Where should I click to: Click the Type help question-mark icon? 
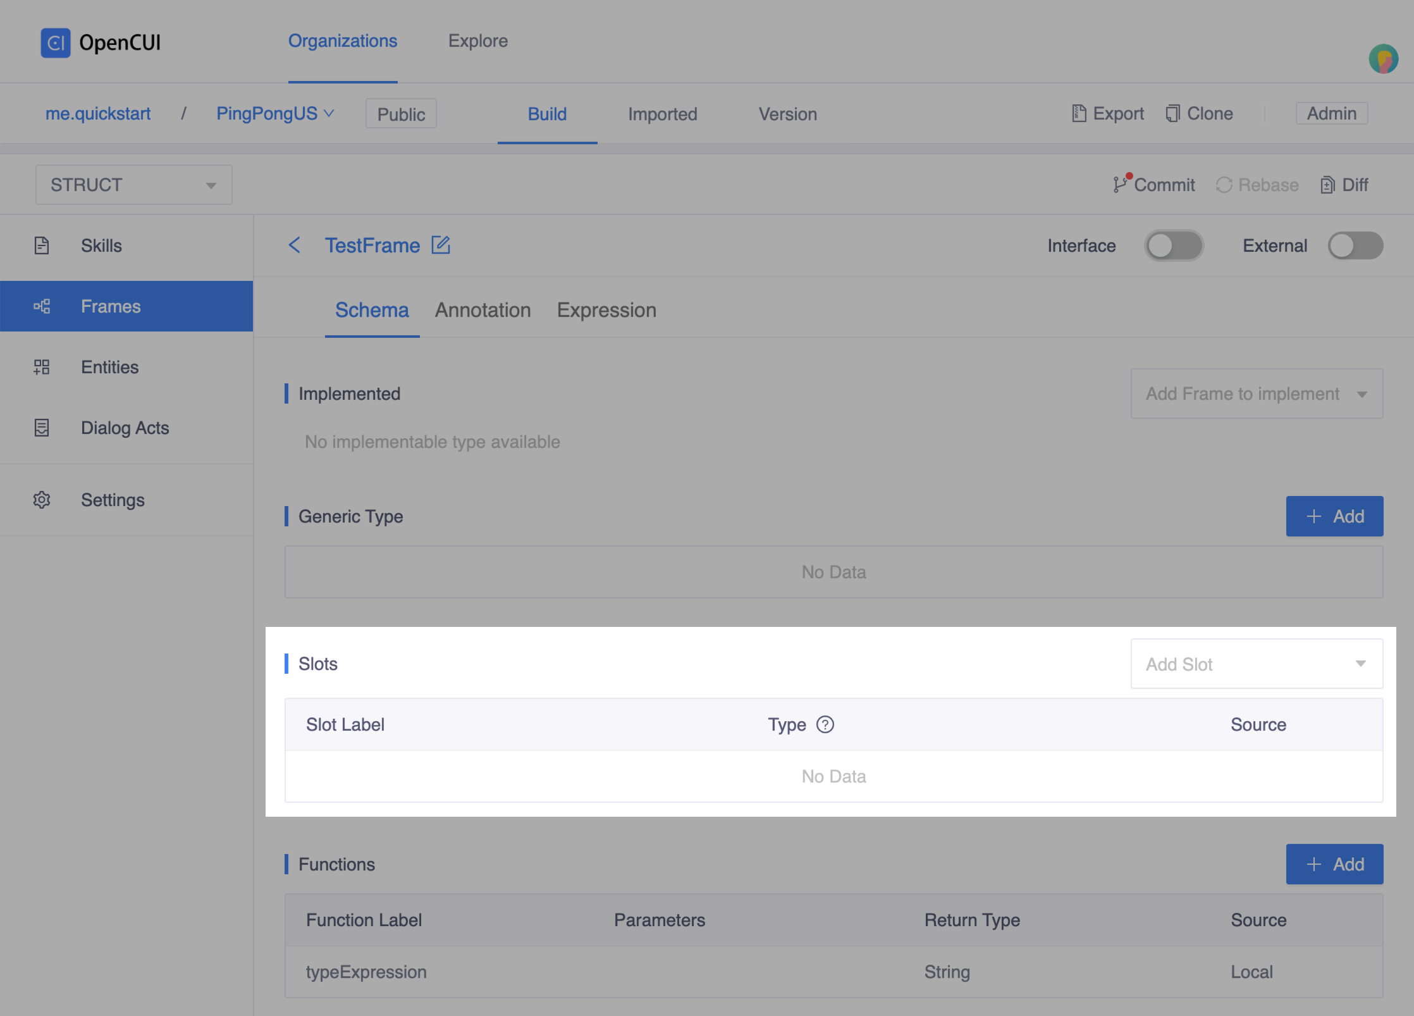point(825,724)
